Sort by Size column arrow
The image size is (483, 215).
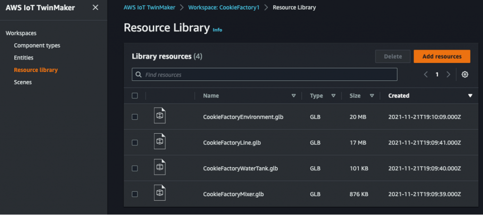372,96
